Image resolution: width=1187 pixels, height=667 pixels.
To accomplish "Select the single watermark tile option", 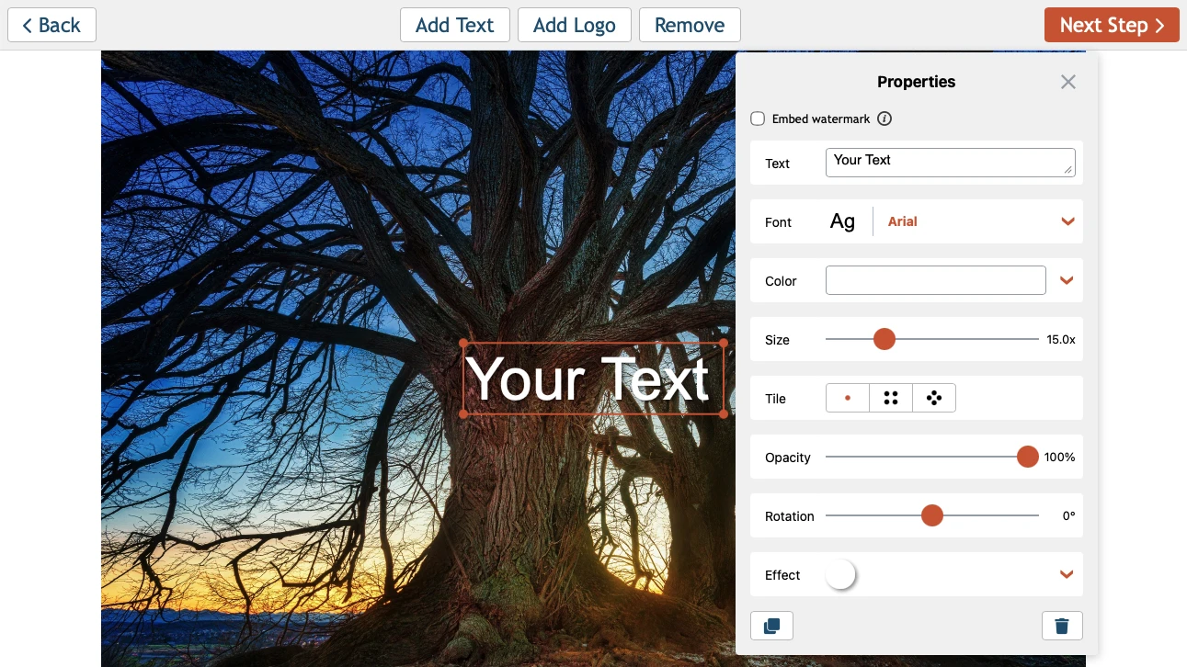I will 848,398.
